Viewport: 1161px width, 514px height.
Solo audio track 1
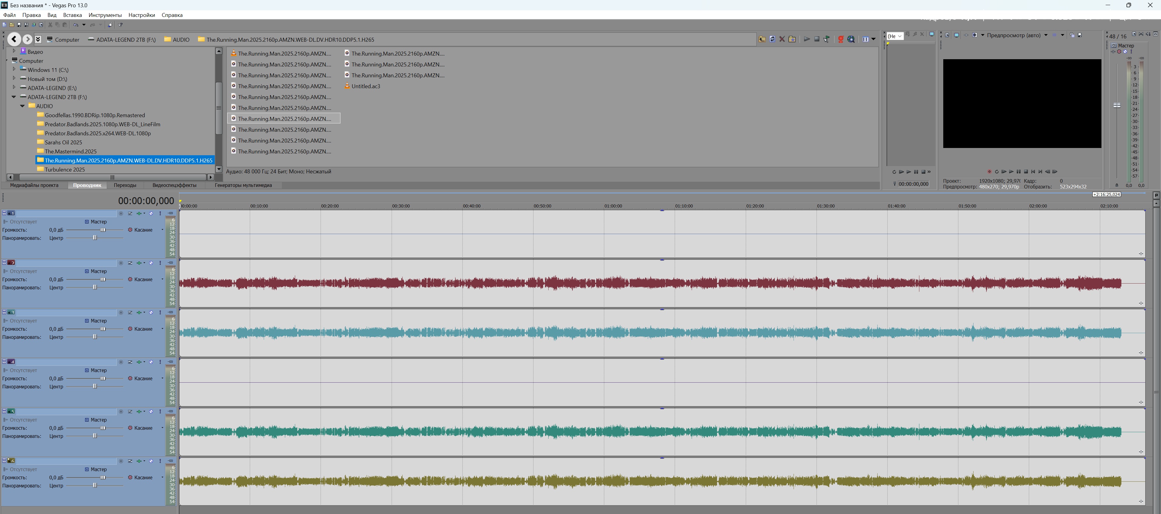[160, 213]
